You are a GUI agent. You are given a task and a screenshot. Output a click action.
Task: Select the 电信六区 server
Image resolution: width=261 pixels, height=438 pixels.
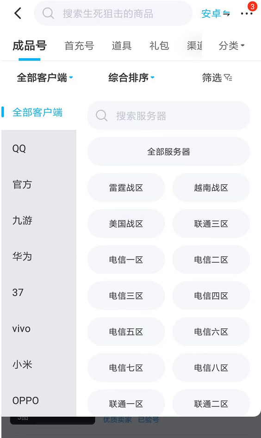coord(211,332)
